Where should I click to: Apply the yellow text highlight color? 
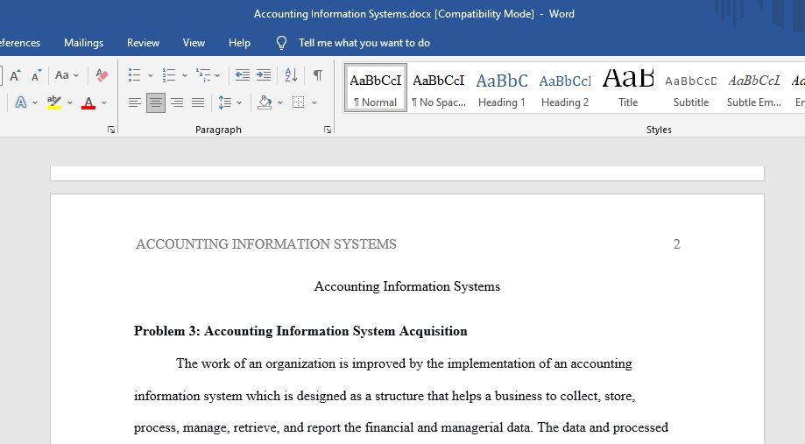[x=54, y=102]
